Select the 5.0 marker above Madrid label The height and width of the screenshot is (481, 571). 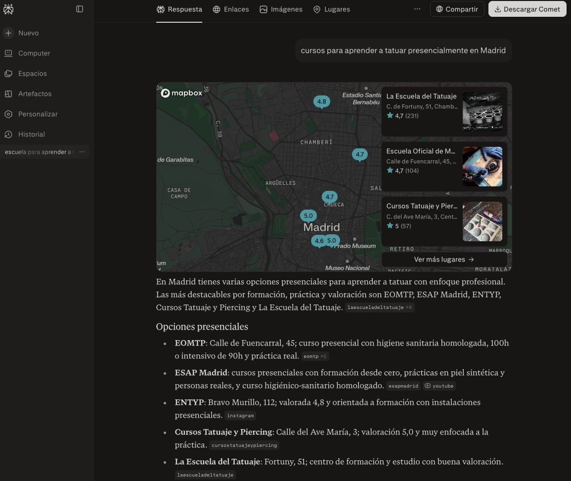[308, 216]
